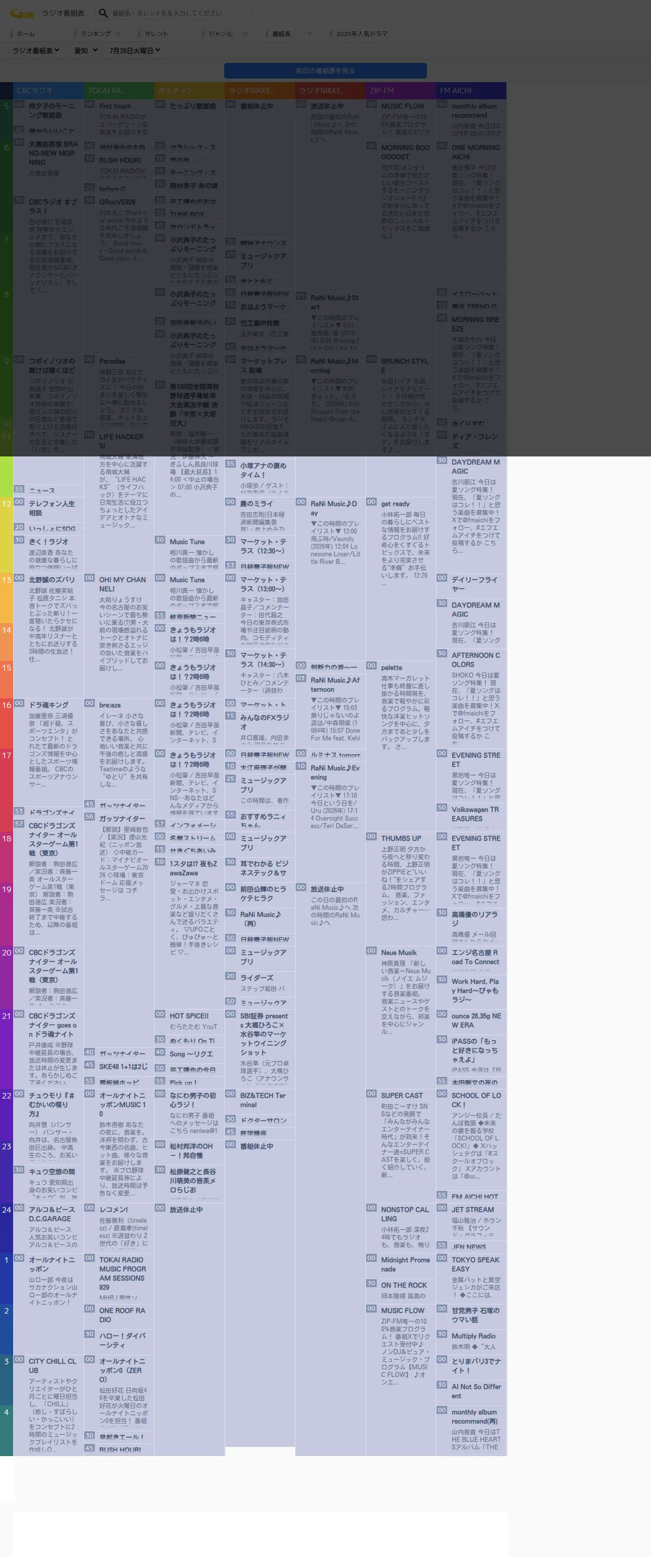Screen dimensions: 651x1557
Task: Open the 愛知 region dropdown
Action: (x=85, y=51)
